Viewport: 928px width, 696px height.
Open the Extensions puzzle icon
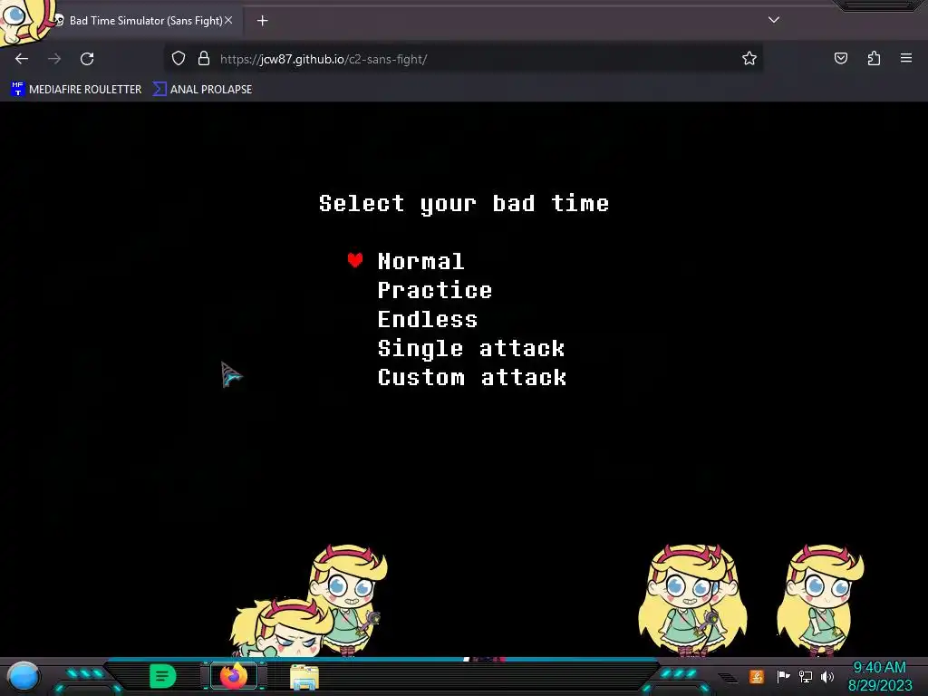pos(874,58)
